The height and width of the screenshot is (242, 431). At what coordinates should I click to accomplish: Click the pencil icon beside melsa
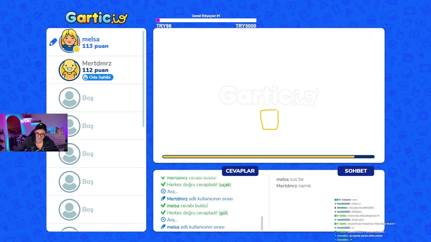point(53,42)
